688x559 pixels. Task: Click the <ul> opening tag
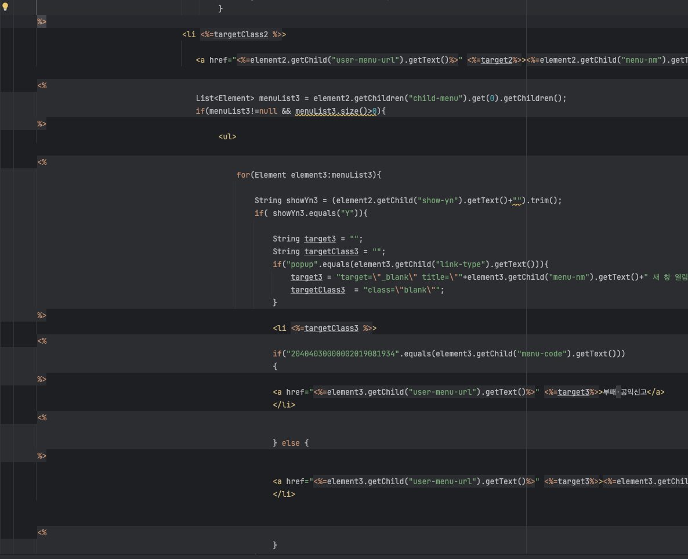click(x=227, y=136)
